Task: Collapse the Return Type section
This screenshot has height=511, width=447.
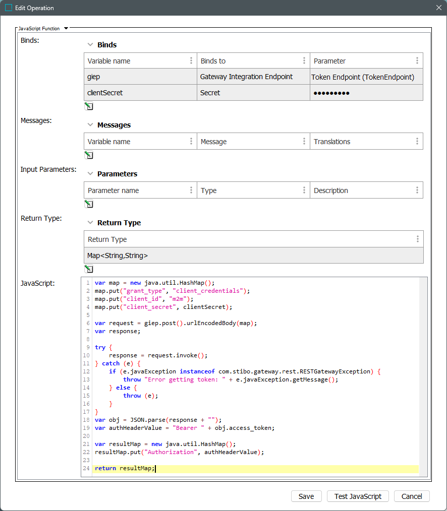Action: point(90,223)
